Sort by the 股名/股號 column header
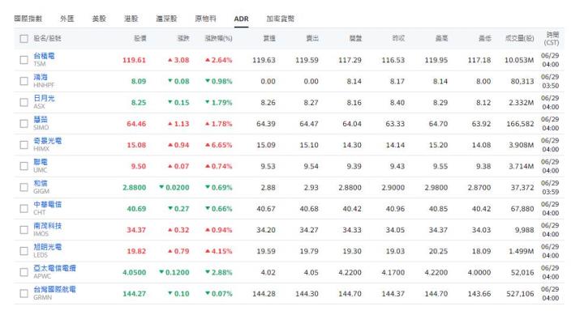Screen dimensions: 584x315 pos(47,38)
